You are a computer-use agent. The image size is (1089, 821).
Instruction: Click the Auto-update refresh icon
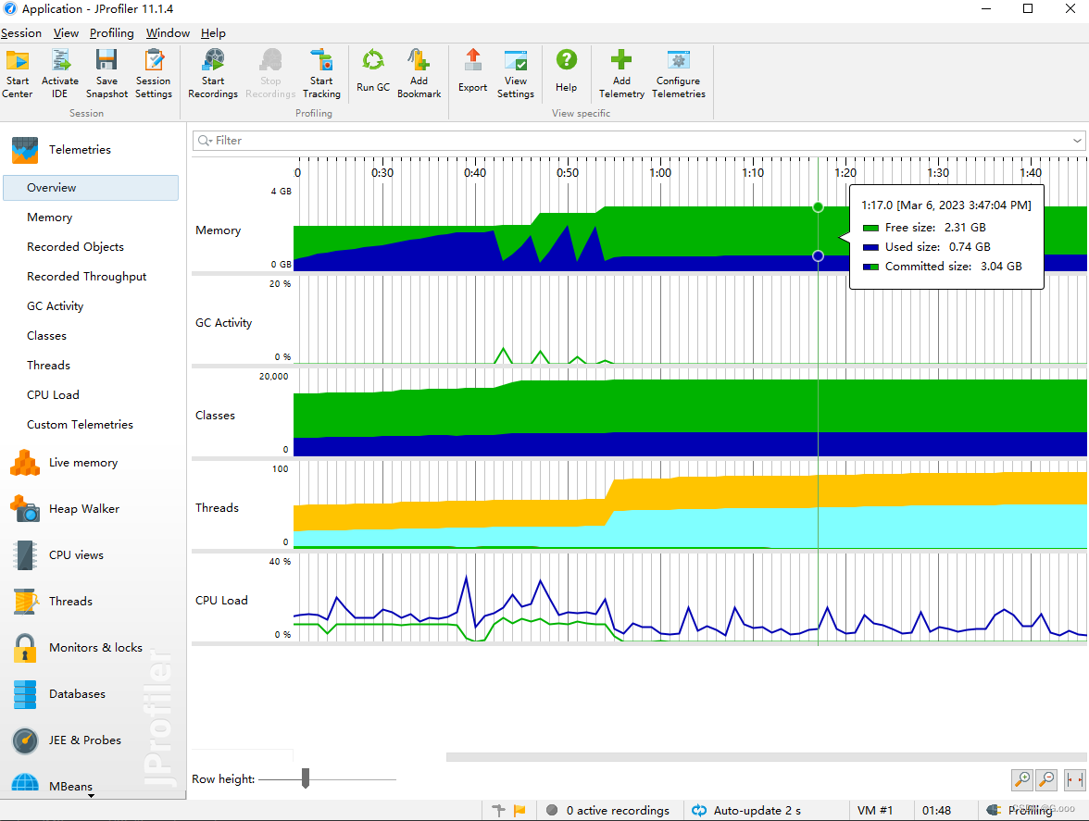click(x=699, y=810)
